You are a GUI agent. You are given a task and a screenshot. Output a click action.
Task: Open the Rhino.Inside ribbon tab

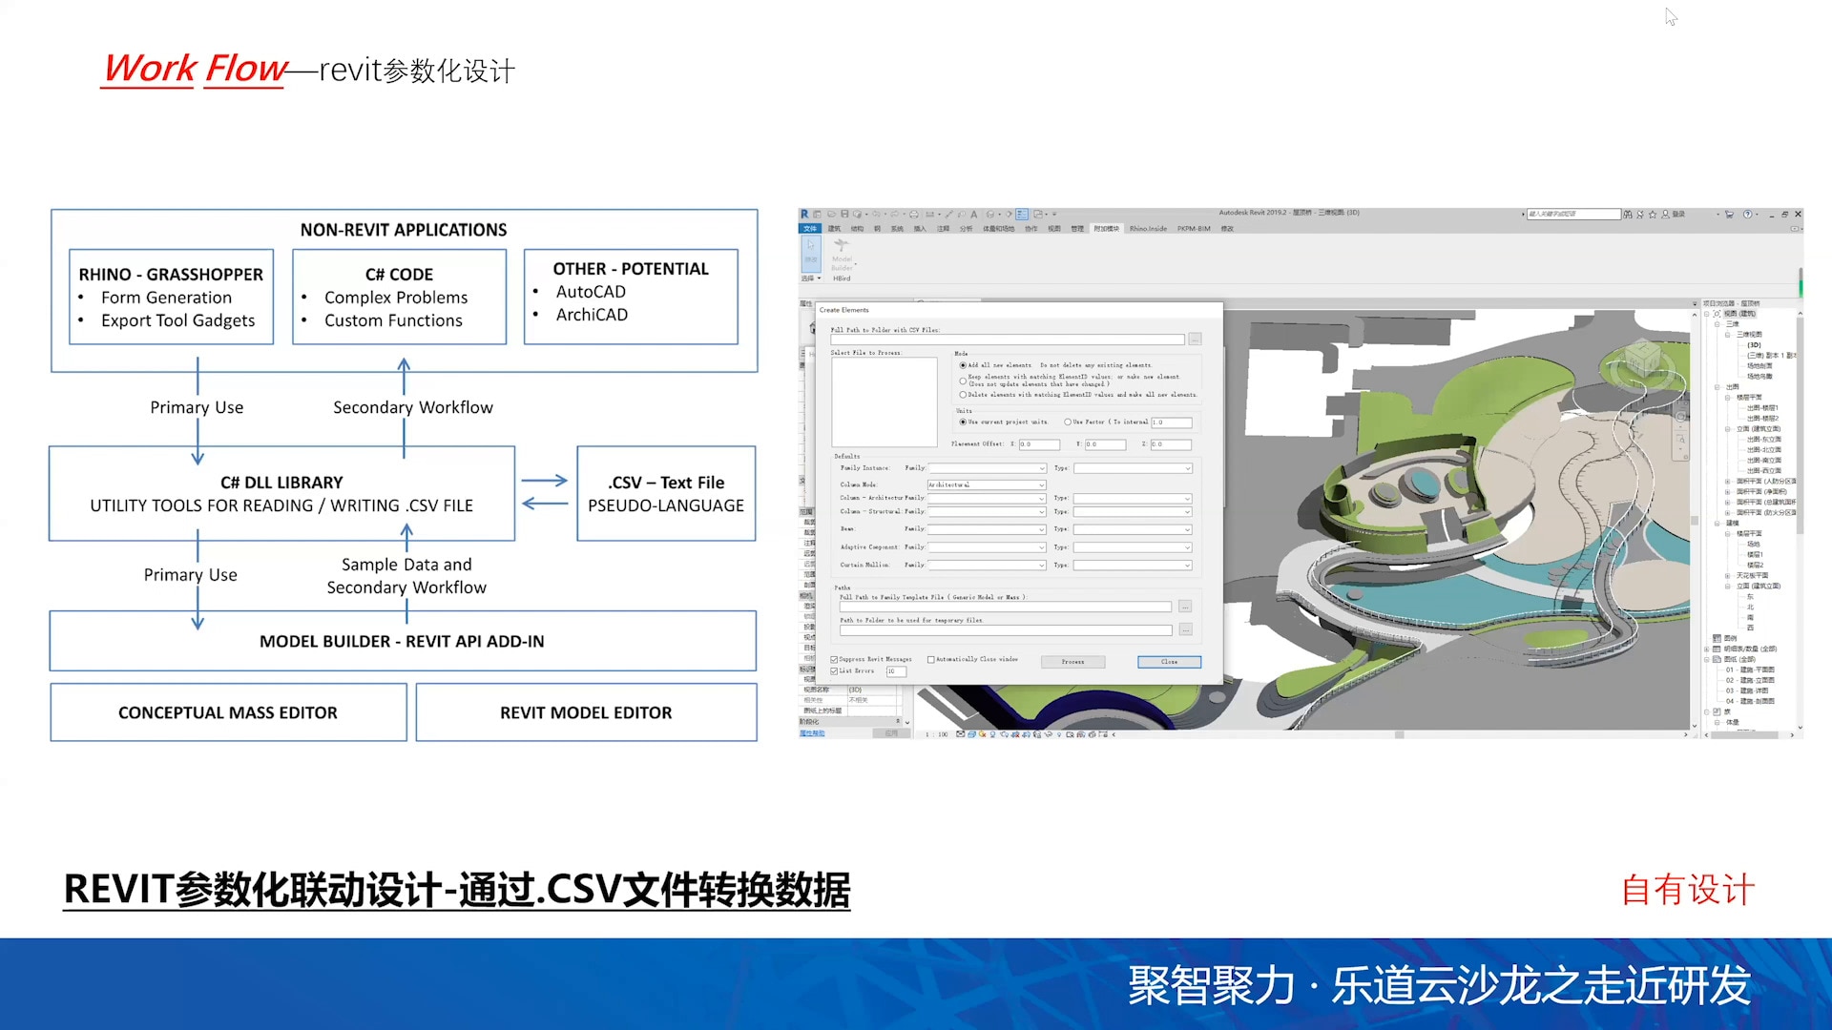coord(1148,229)
